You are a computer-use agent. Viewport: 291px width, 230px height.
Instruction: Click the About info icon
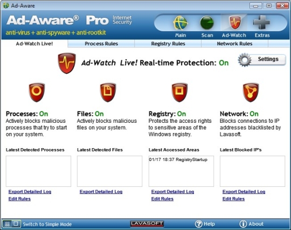point(243,224)
